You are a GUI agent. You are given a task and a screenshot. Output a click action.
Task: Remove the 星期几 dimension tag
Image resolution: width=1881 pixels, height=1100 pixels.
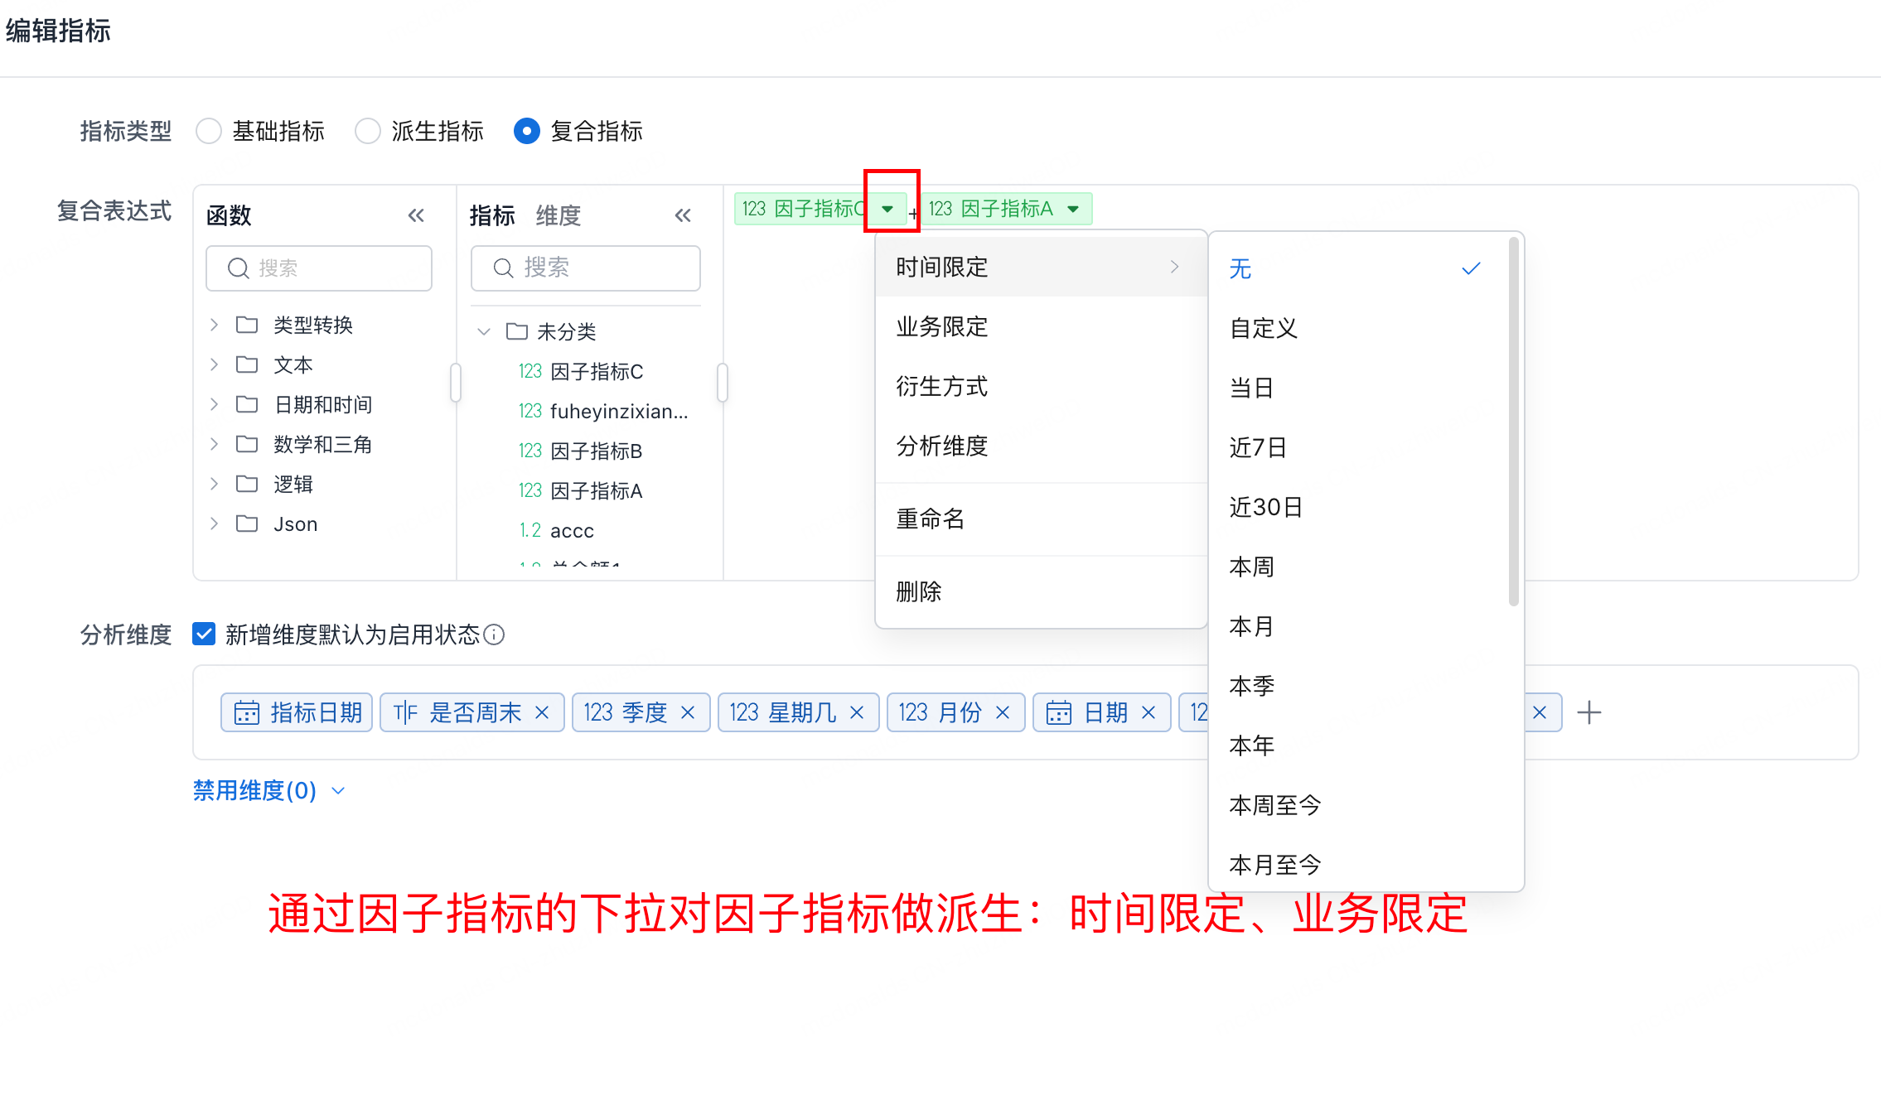point(857,712)
